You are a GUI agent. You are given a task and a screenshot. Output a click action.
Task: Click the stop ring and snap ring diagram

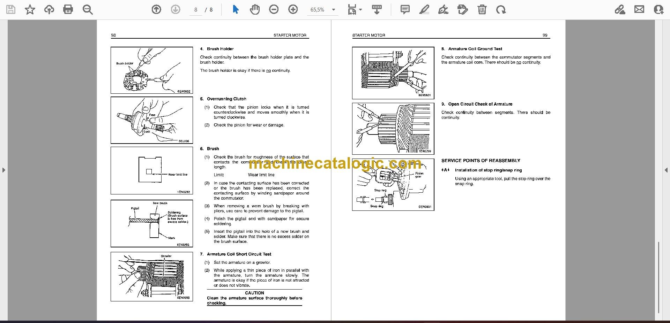(x=393, y=185)
